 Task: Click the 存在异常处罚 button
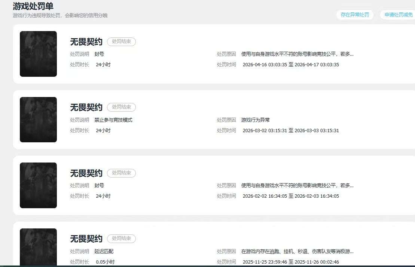point(355,15)
